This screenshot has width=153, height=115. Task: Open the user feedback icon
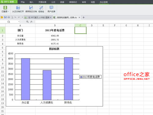pos(51,8)
